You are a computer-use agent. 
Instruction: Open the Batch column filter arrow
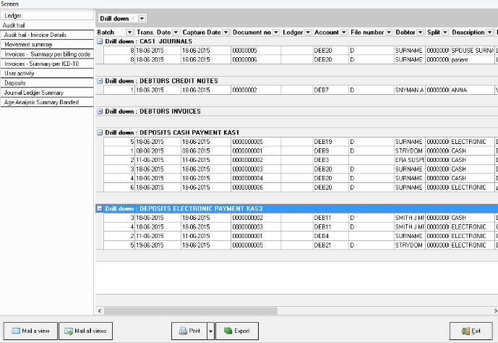click(x=129, y=33)
